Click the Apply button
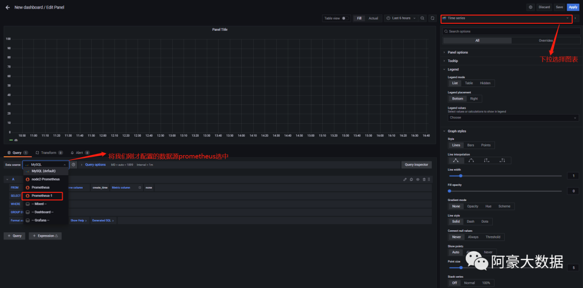The height and width of the screenshot is (288, 583). [x=573, y=7]
